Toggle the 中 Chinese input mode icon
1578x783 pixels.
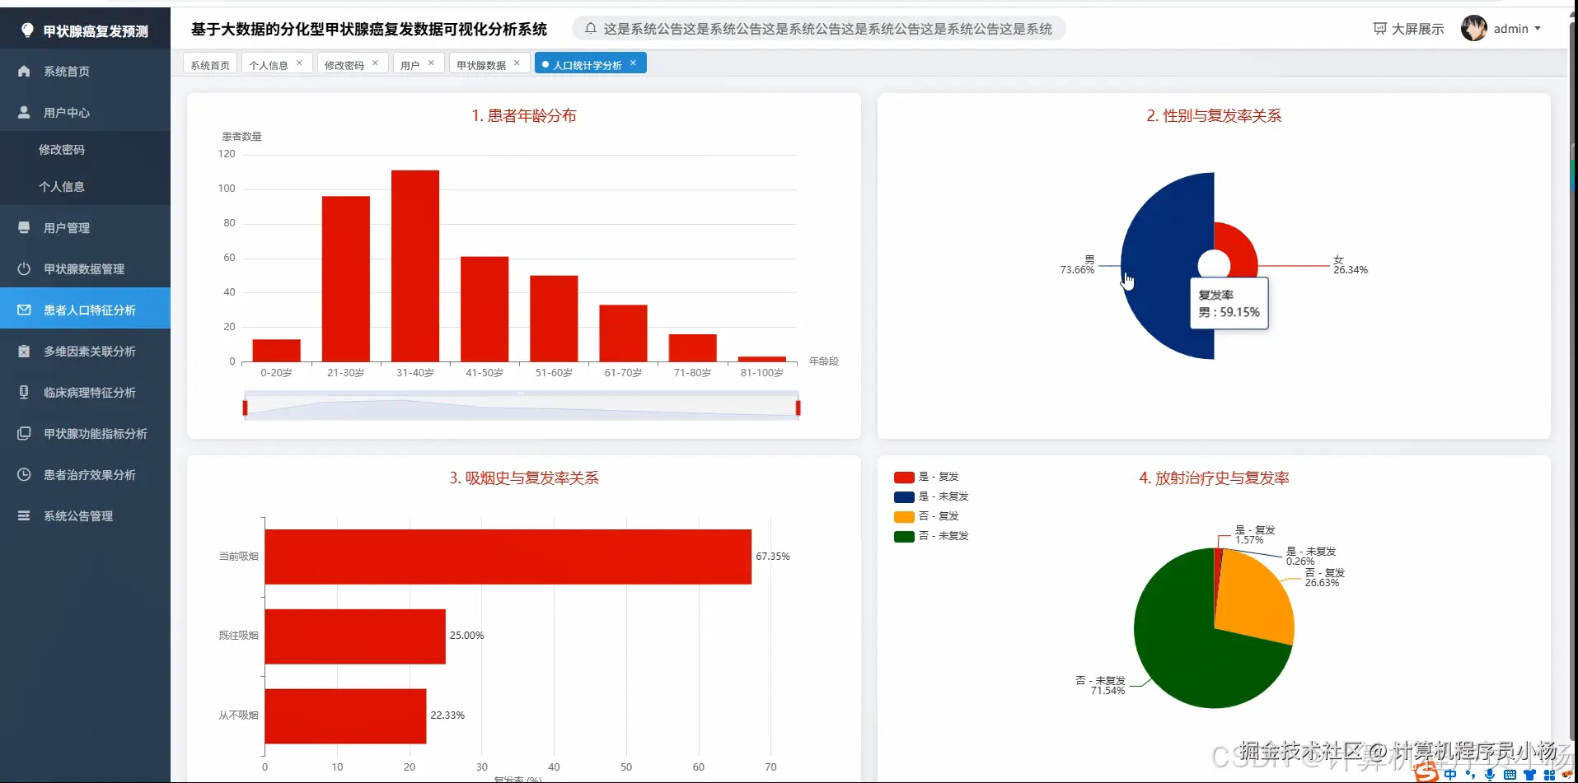(x=1450, y=775)
